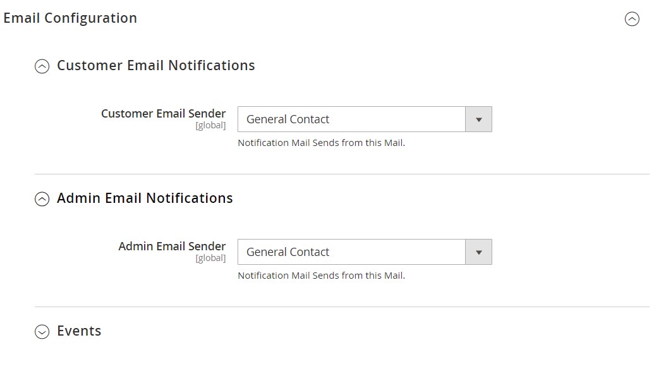Click the Customer Email Sender dropdown arrow
654x371 pixels.
478,119
